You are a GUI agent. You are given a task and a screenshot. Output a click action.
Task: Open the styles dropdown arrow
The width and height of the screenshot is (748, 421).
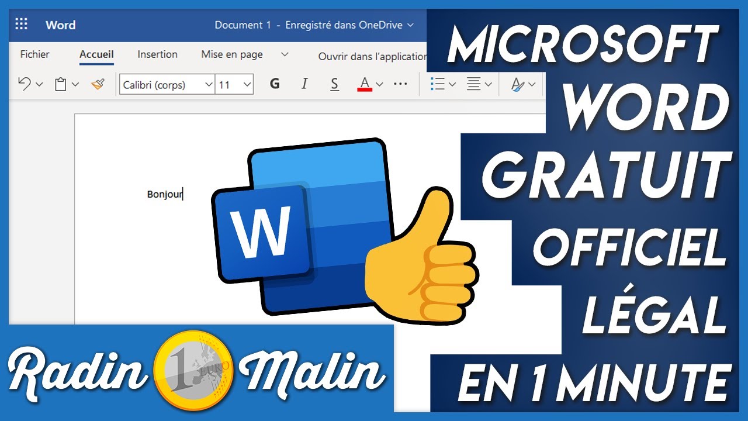(x=532, y=85)
